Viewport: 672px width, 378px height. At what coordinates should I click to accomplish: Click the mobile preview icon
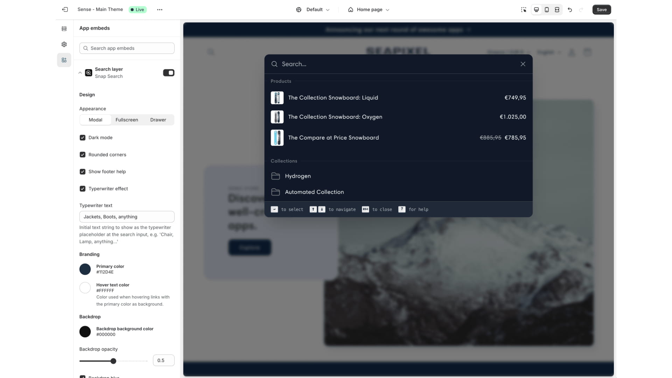click(x=546, y=9)
